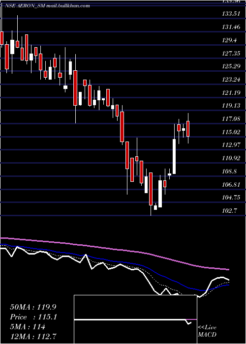Click the 121.19 price axis label

pos(231,92)
